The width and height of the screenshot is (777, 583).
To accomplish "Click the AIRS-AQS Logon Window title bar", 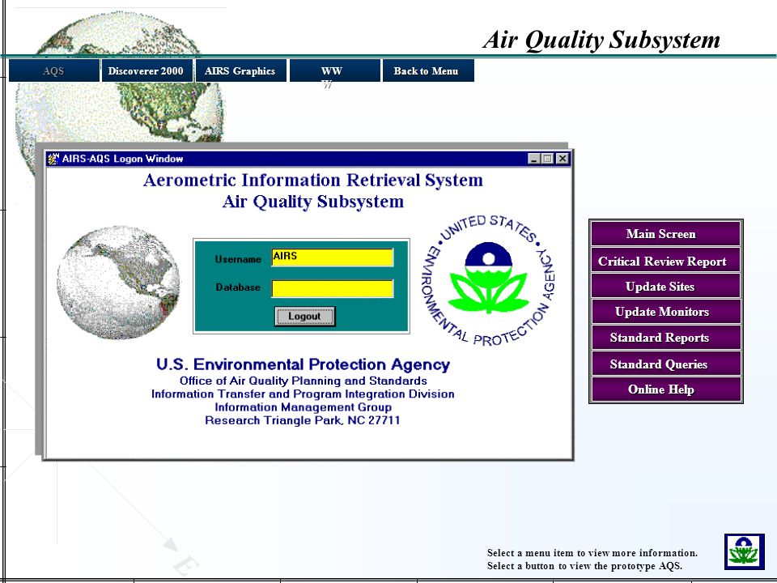I will point(308,159).
